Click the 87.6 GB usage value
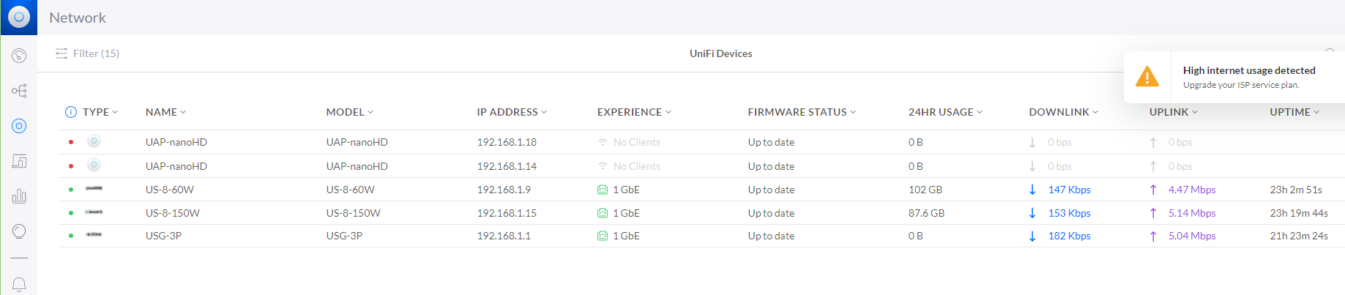Screen dimensions: 1345x295 pyautogui.click(x=926, y=213)
